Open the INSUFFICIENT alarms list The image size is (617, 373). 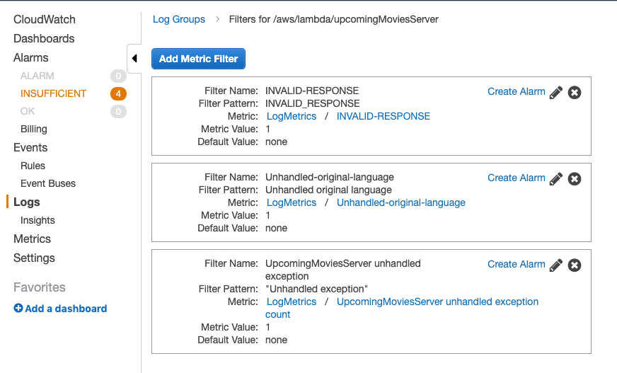tap(53, 93)
